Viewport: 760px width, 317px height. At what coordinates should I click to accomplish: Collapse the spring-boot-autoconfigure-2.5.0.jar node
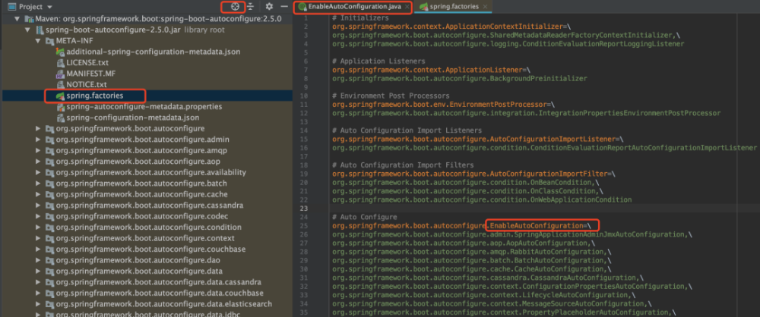click(x=27, y=30)
